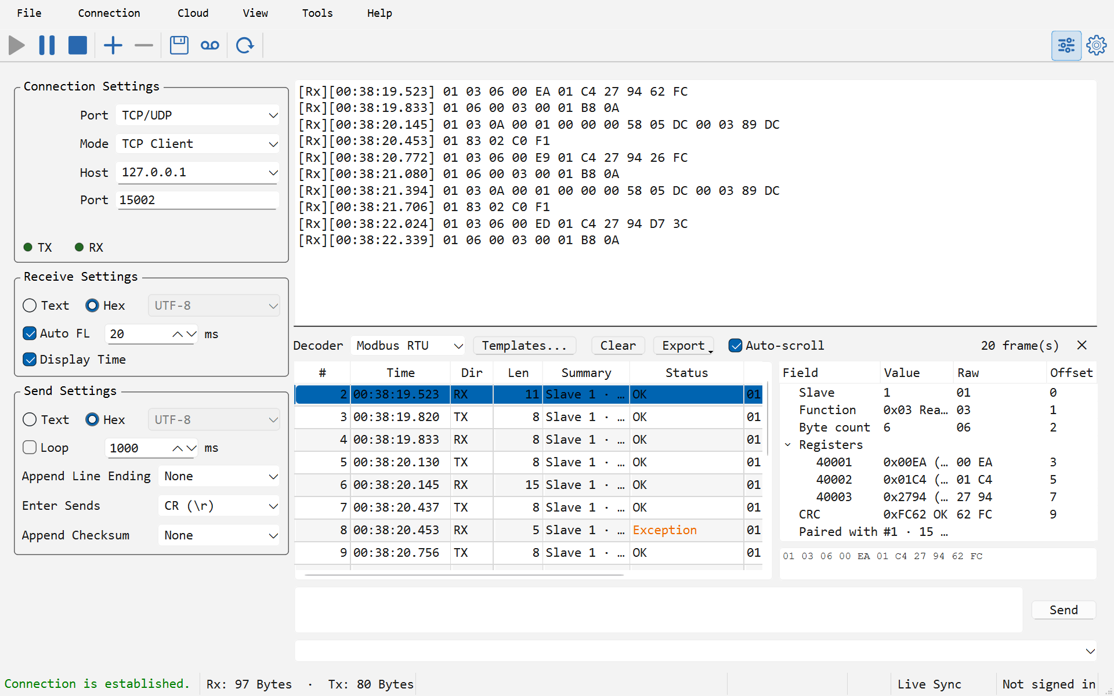Image resolution: width=1114 pixels, height=696 pixels.
Task: Open the File menu
Action: click(29, 13)
